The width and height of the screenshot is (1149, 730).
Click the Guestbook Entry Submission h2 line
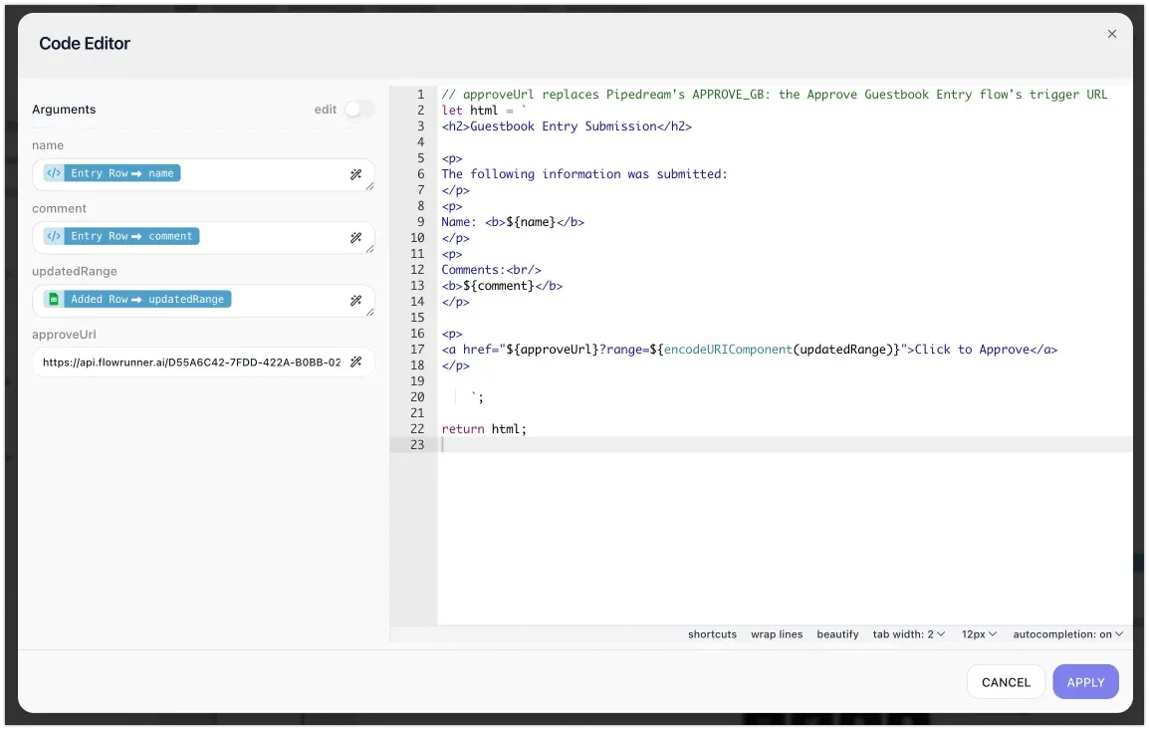567,126
